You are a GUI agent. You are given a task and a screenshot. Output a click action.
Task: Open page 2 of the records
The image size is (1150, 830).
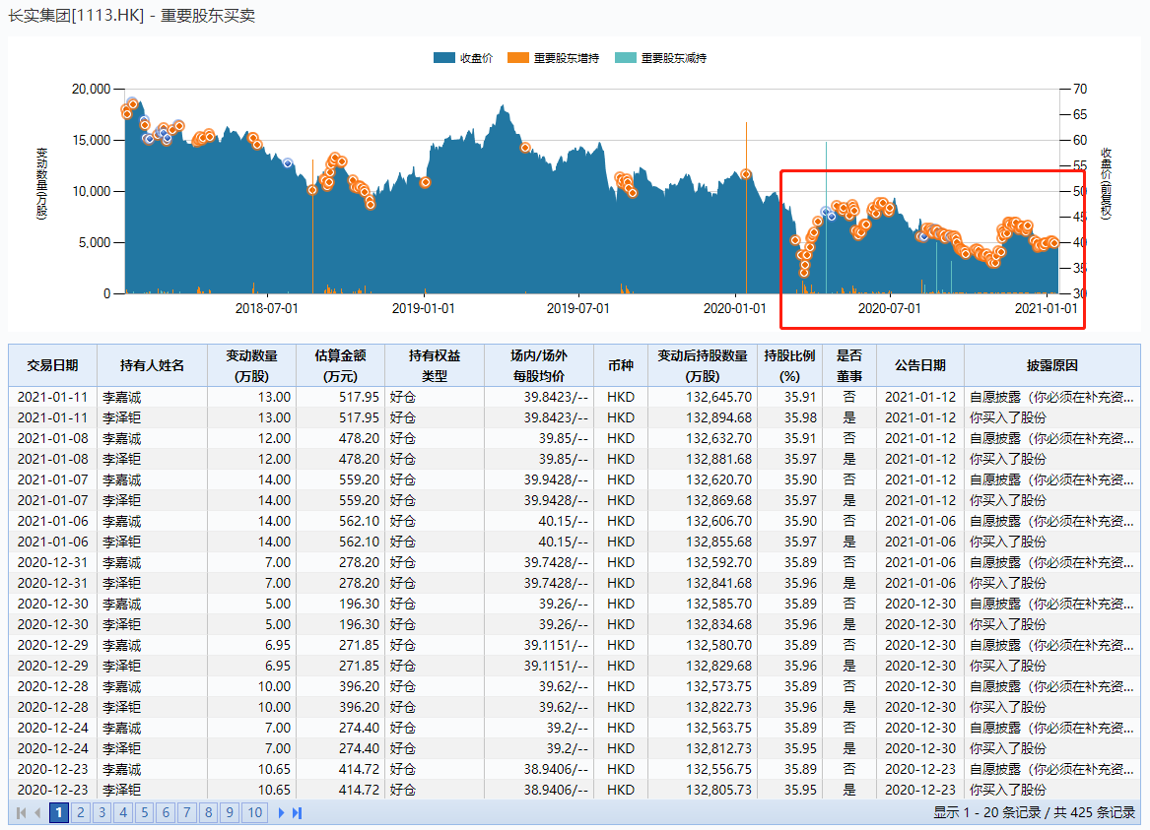point(81,812)
